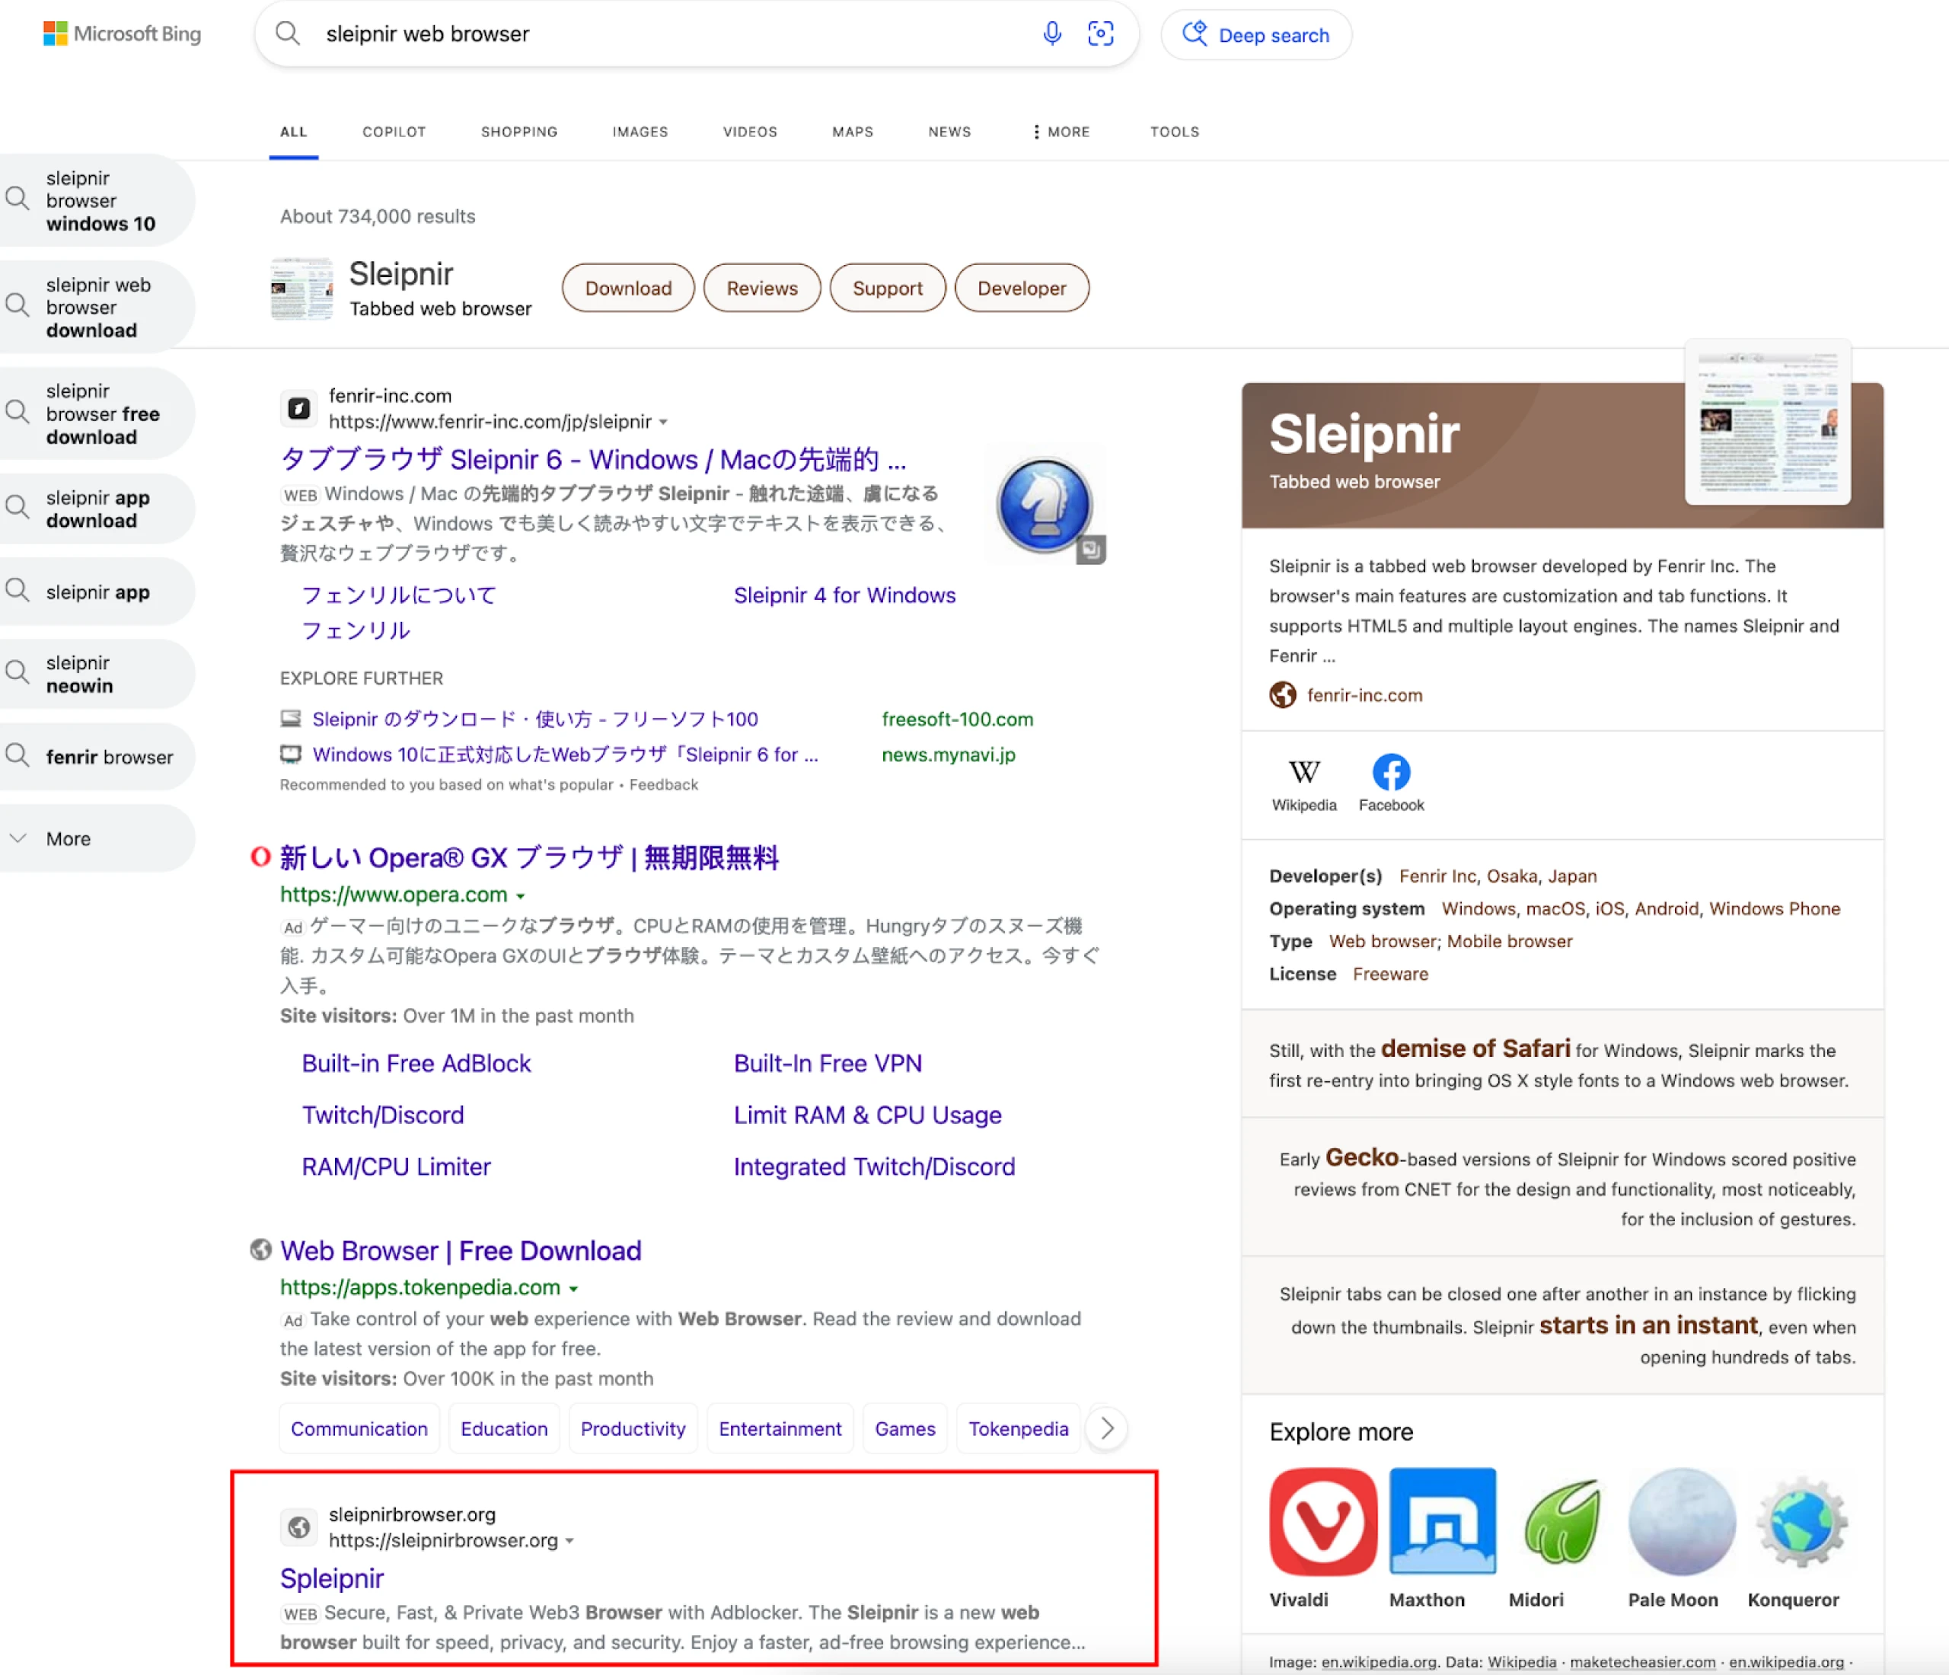Open Maxthon browser icon in Explore more

(1442, 1520)
